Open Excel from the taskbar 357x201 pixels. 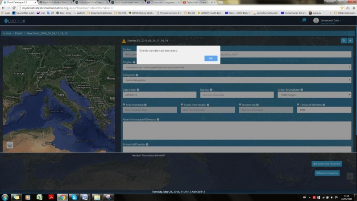39,197
